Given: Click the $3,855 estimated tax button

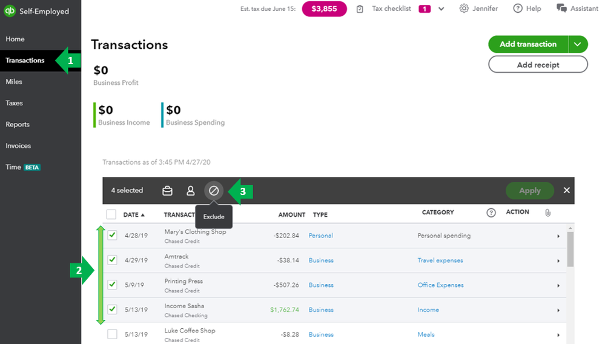Looking at the screenshot, I should tap(324, 9).
